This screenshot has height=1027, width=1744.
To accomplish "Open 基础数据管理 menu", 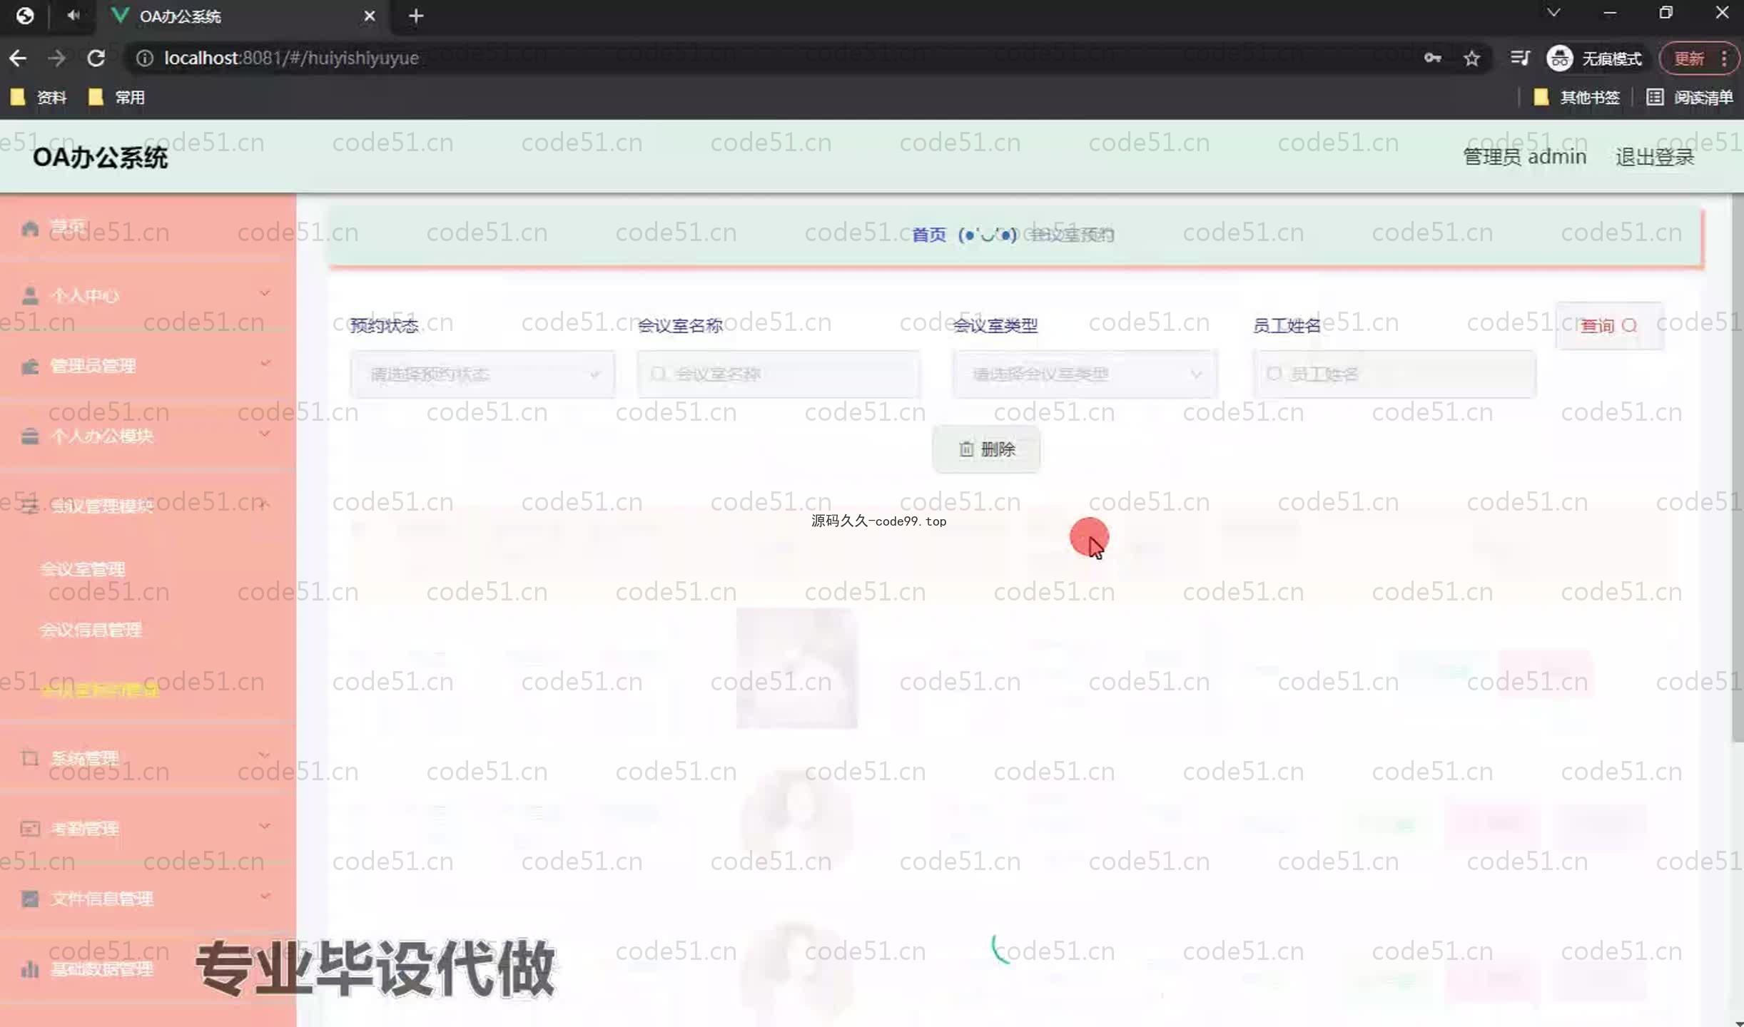I will 101,969.
